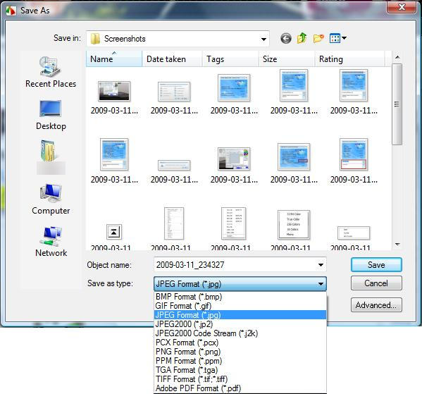Open Network in the places bar
This screenshot has width=422, height=394.
(51, 242)
